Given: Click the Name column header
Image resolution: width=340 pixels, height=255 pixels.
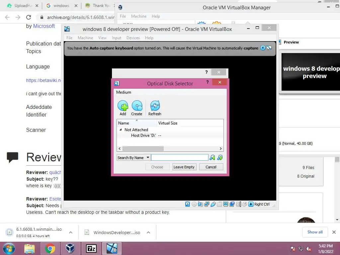Looking at the screenshot, I should (137, 123).
